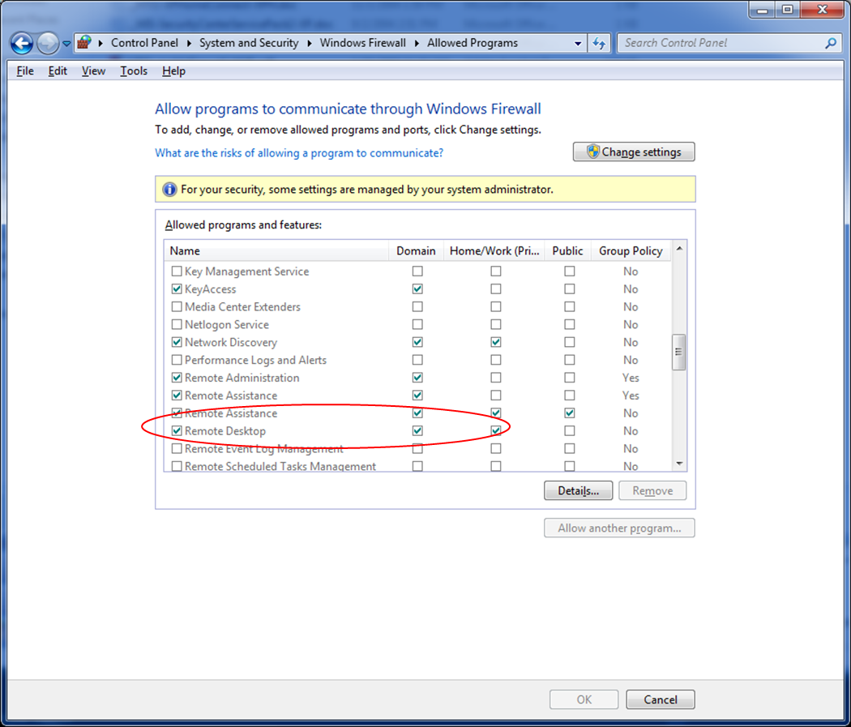Viewport: 851px width, 727px height.
Task: Go to Windows Firewall breadcrumb
Action: [362, 43]
